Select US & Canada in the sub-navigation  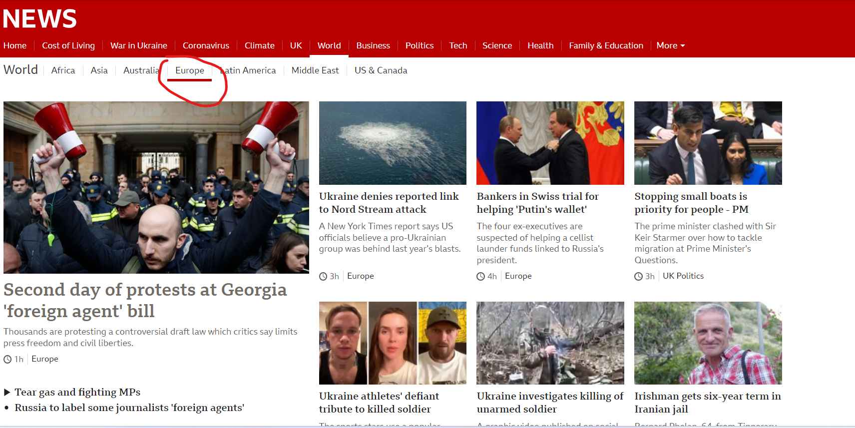[x=381, y=70]
